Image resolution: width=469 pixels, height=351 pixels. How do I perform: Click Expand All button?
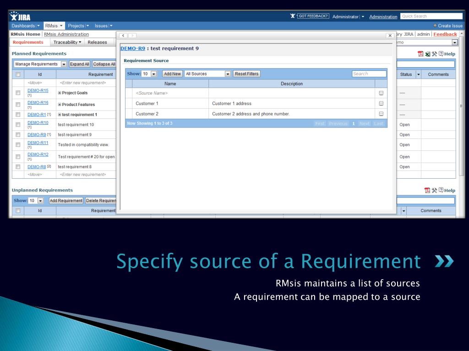click(x=79, y=64)
